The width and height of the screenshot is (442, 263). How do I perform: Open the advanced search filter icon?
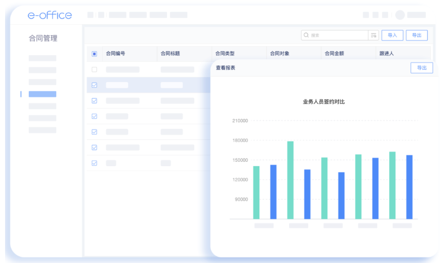[373, 35]
